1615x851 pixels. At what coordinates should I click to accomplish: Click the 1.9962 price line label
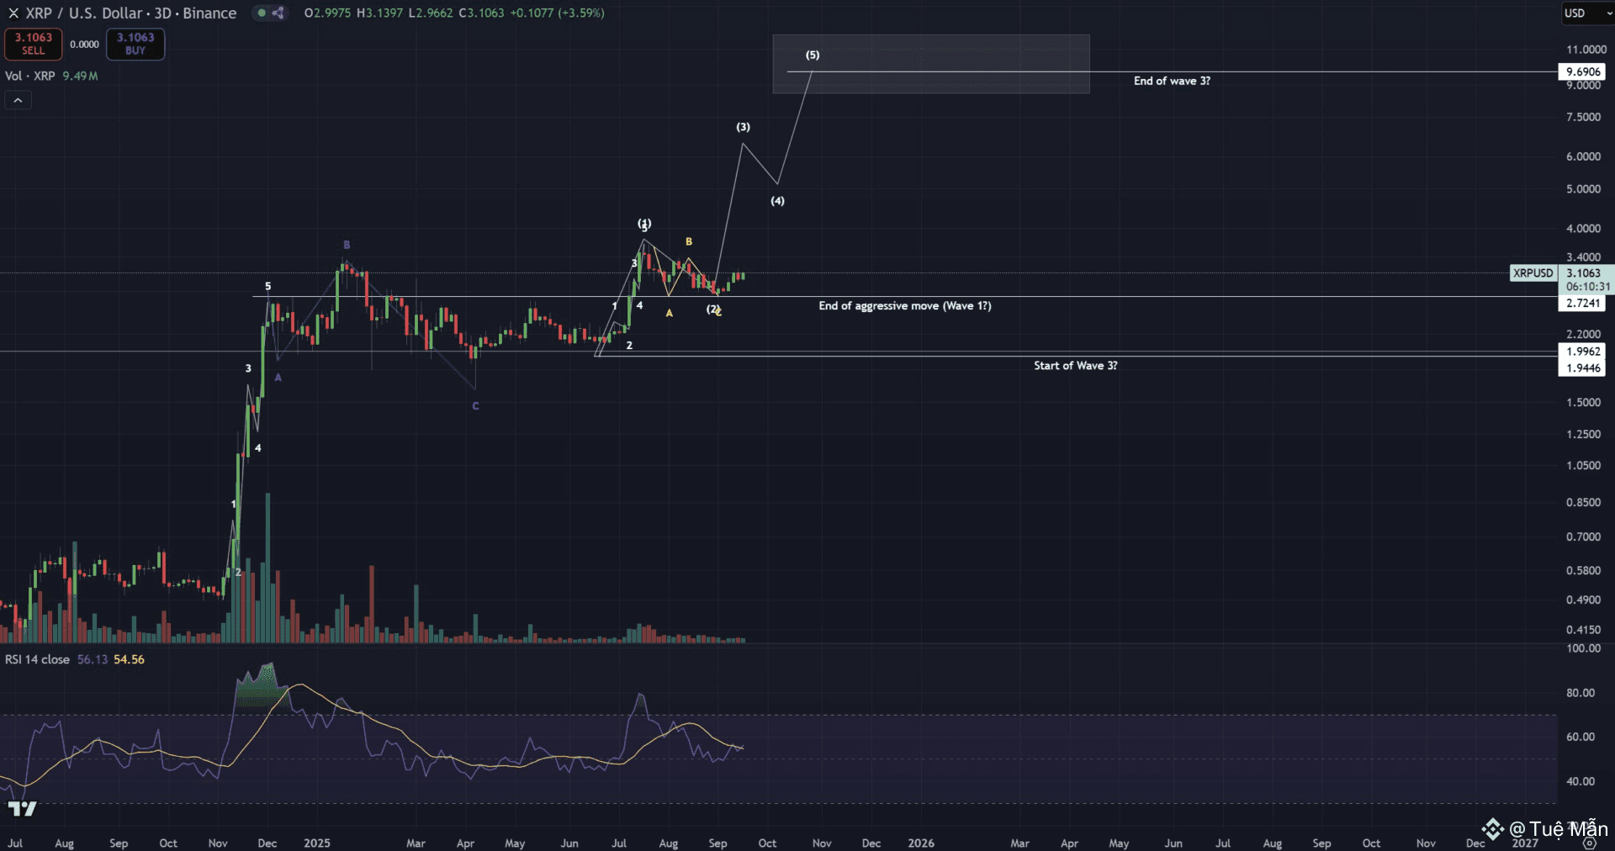[1583, 352]
